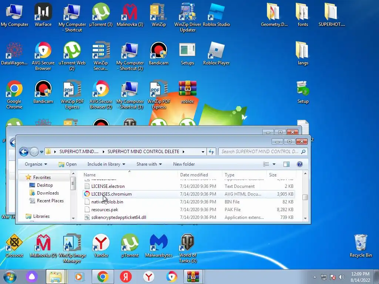Open the Recycle Bin
This screenshot has width=379, height=284.
tap(360, 246)
